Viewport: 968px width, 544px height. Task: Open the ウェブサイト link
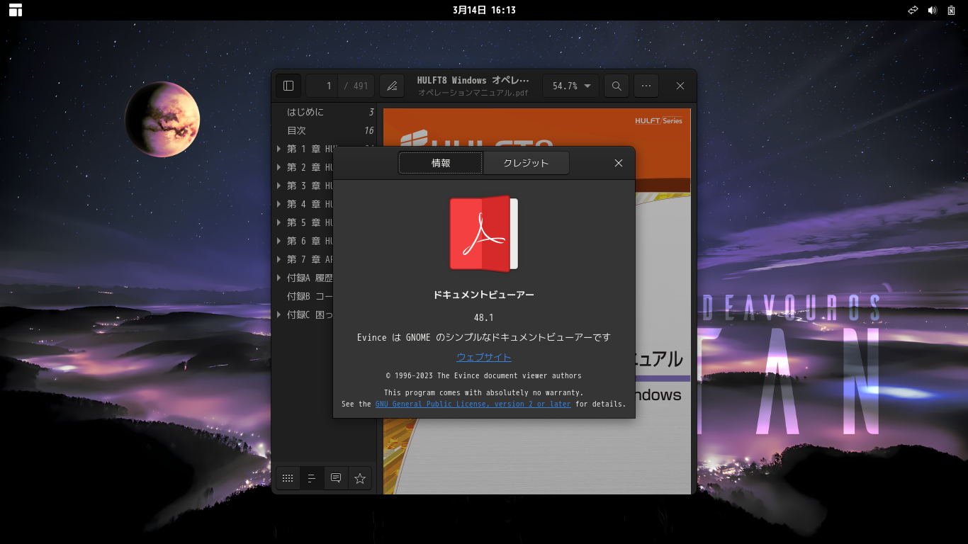click(x=484, y=357)
